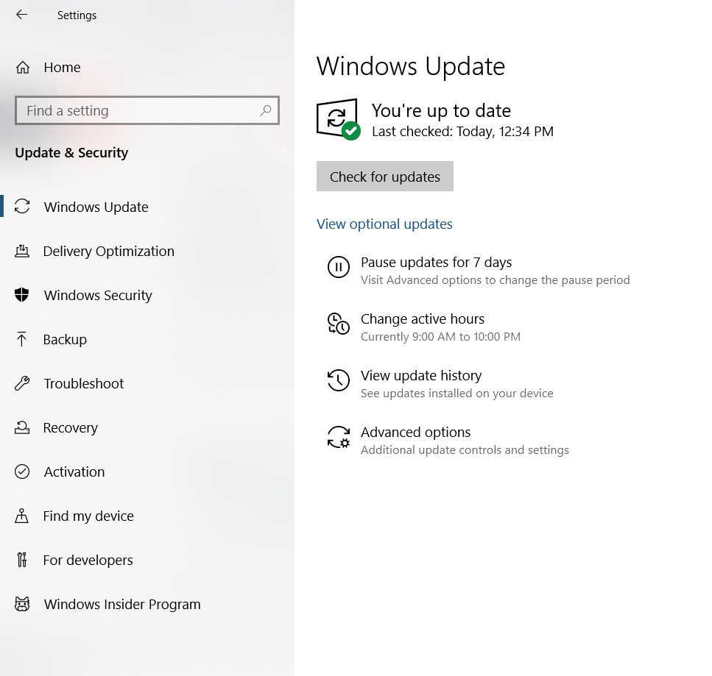Open View optional updates link
The image size is (712, 676).
384,224
